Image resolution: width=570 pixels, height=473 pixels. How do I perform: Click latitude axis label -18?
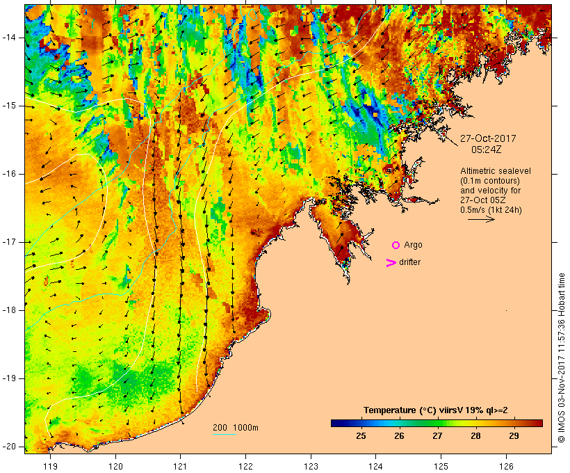click(9, 310)
